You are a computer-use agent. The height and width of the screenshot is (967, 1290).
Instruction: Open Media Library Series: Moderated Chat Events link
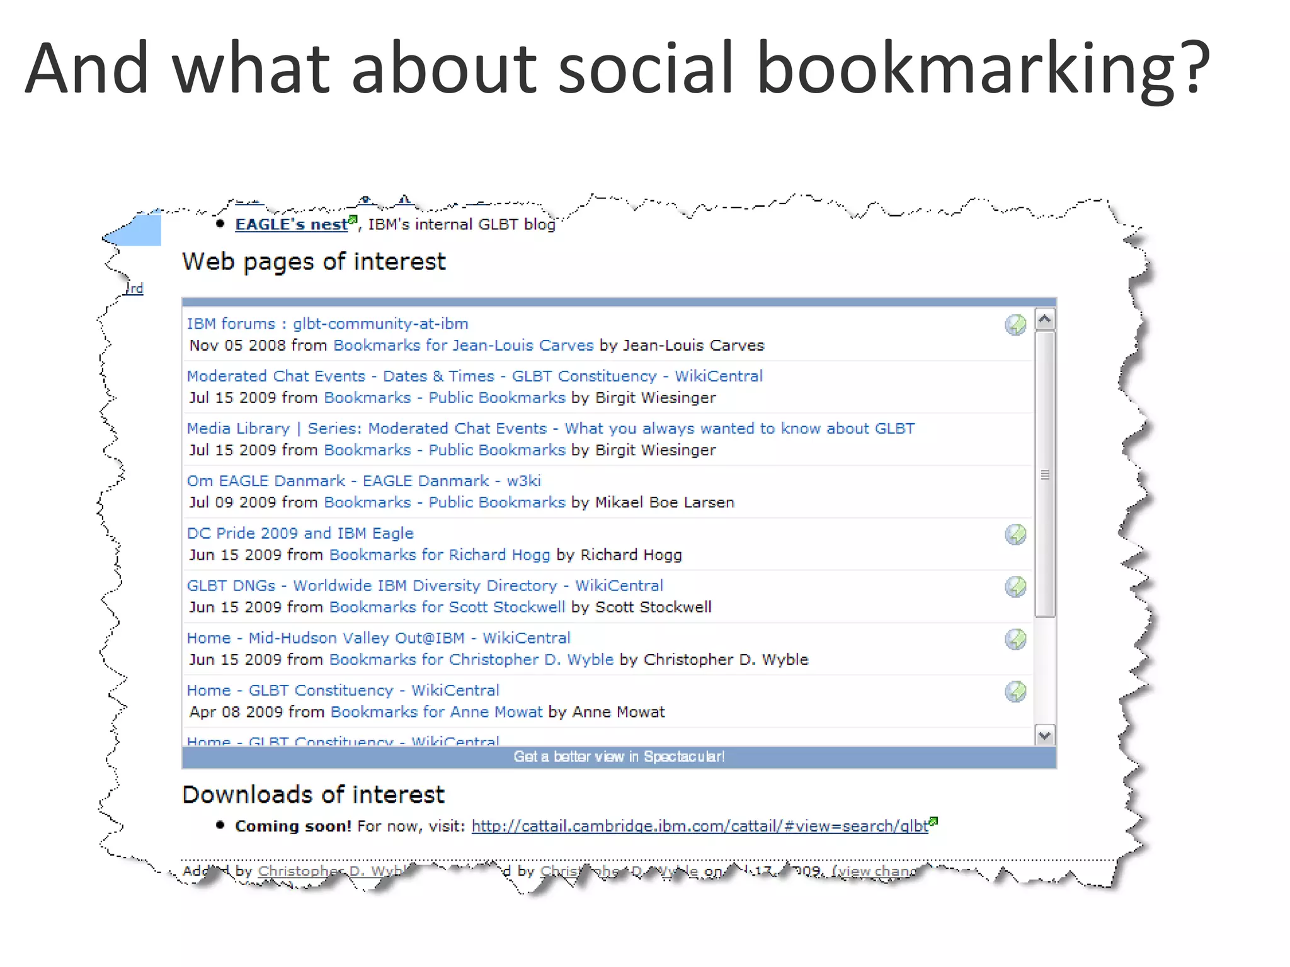[x=551, y=428]
